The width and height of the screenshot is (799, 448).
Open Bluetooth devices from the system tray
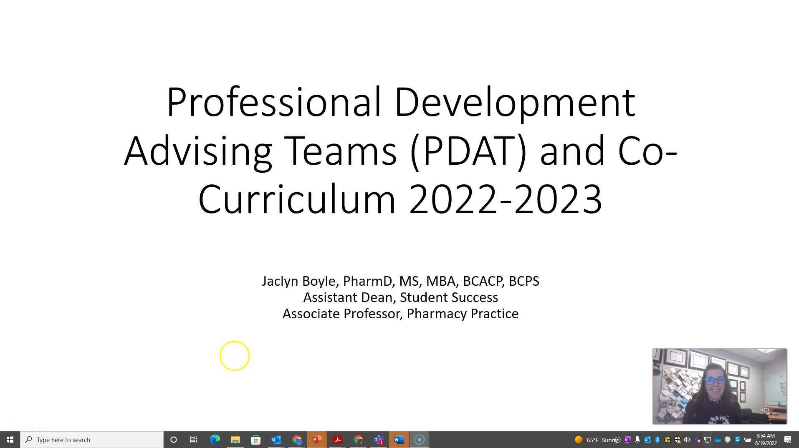[x=657, y=440]
